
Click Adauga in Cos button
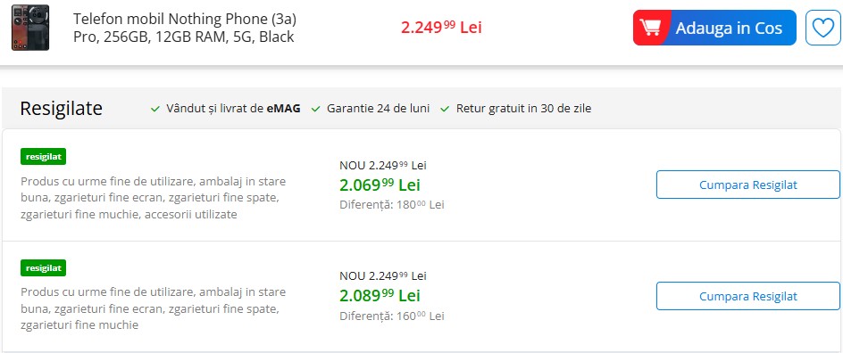714,28
